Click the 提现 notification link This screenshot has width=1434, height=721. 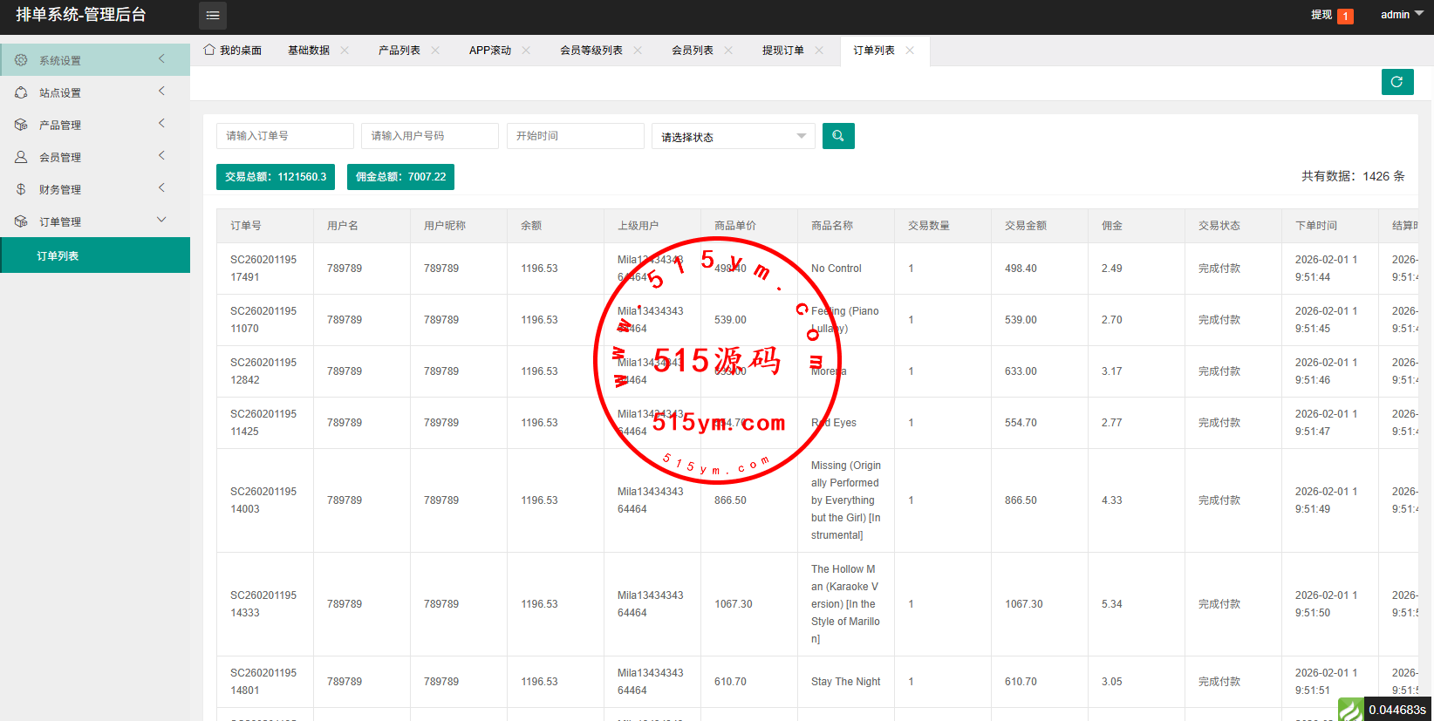1321,15
